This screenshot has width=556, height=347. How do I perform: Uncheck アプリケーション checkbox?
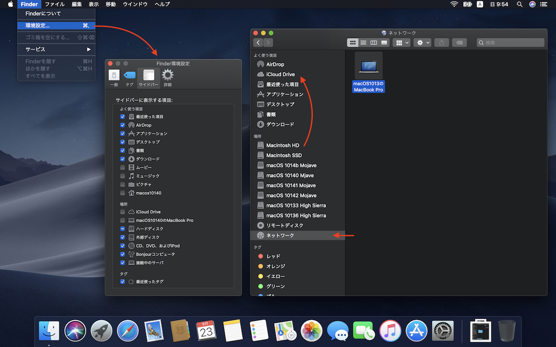[123, 133]
